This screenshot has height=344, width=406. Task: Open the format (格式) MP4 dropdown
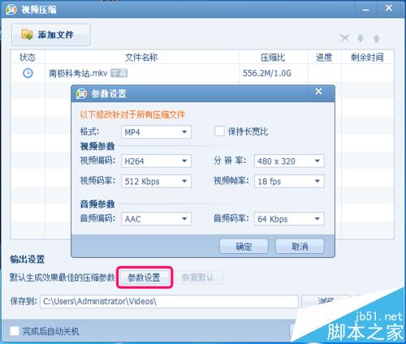[x=156, y=132]
